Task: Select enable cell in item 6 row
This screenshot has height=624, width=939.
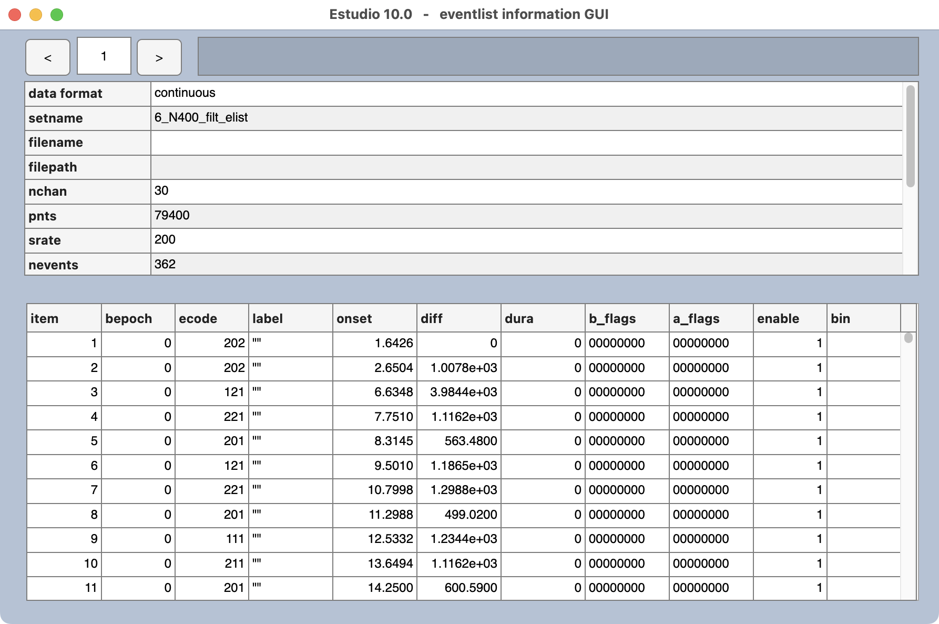Action: coord(790,467)
